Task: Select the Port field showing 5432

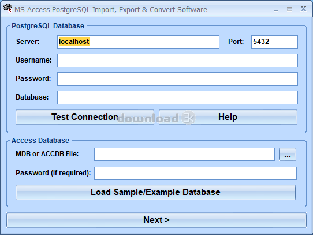Action: click(x=274, y=42)
